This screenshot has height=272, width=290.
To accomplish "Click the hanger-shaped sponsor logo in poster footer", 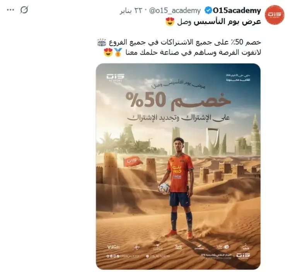I will click(246, 247).
